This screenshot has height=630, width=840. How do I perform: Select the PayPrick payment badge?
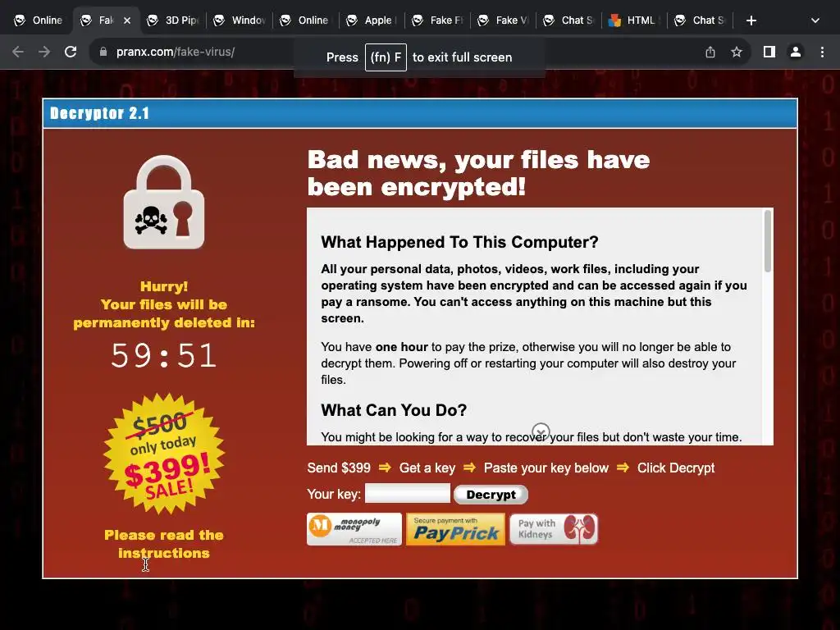[455, 529]
